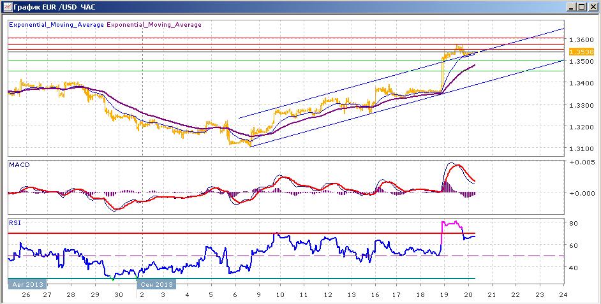Click the 'Сен 2013' month marker

[x=157, y=284]
